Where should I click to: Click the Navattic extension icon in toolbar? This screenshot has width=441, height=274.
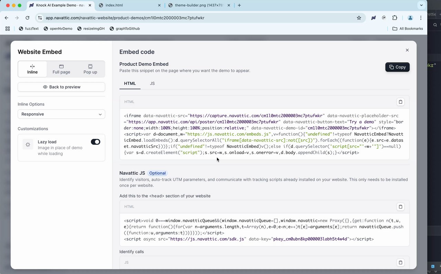373,18
